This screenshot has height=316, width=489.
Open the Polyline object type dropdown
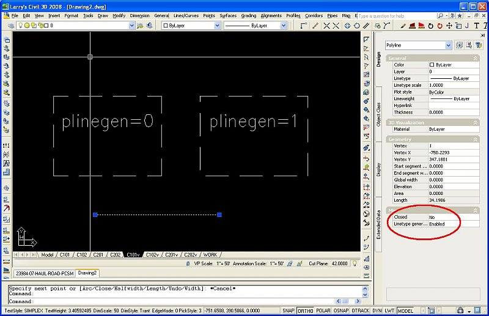[x=448, y=45]
